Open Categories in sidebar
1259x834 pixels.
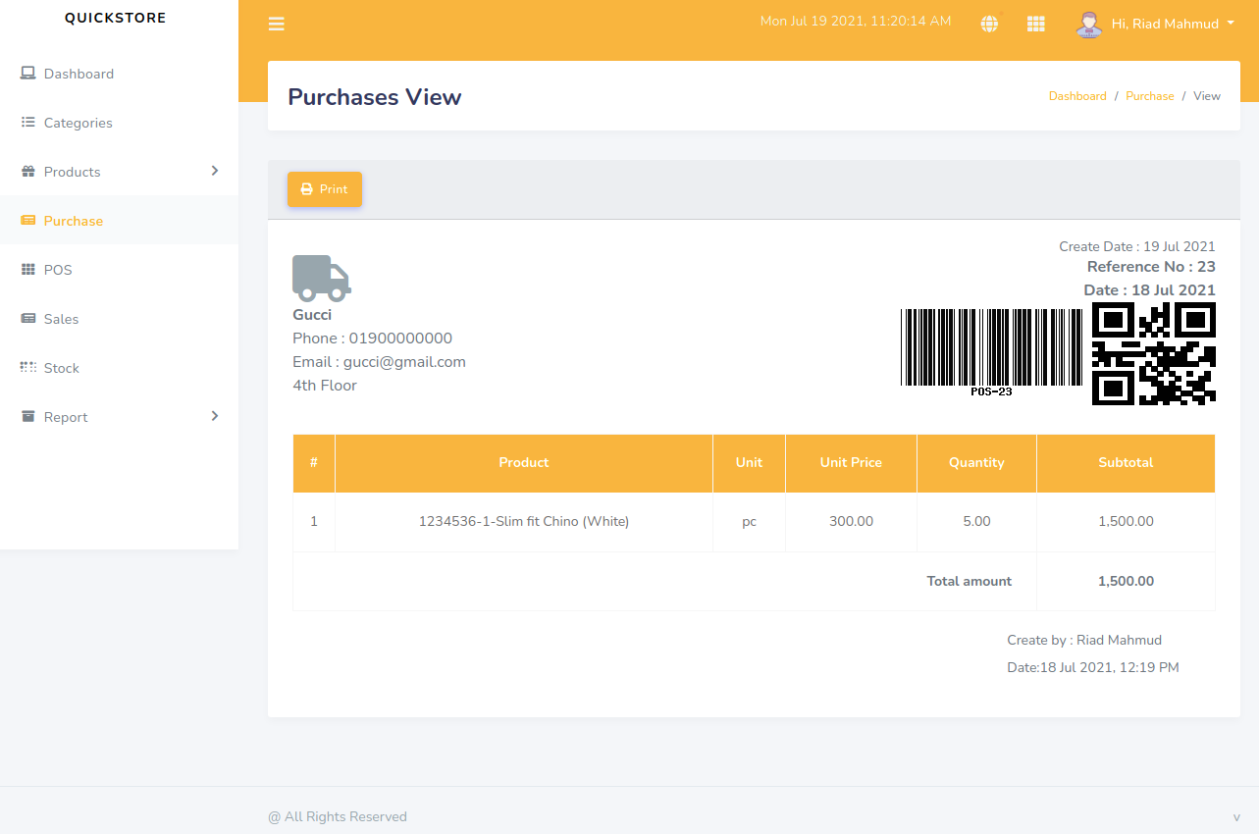119,123
